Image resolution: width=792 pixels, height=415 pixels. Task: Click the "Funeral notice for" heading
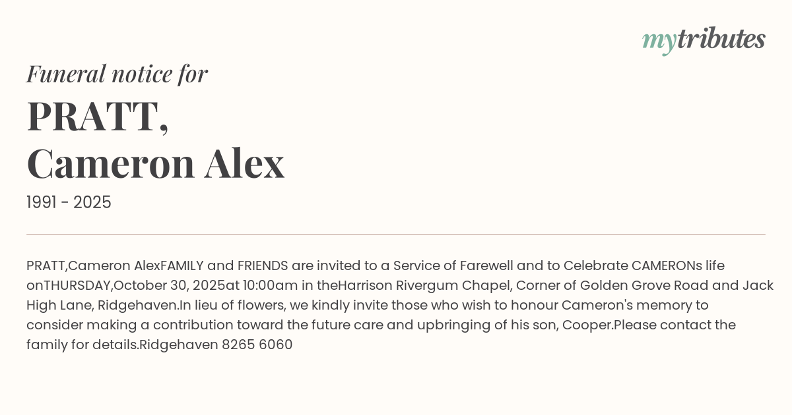117,74
